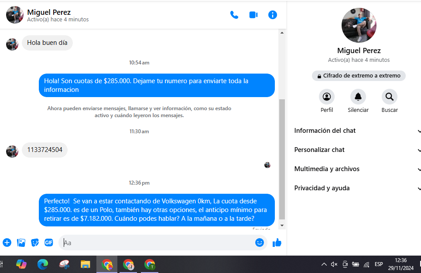Click avatar beside Hola buen día message
This screenshot has height=273, width=421.
tap(12, 44)
